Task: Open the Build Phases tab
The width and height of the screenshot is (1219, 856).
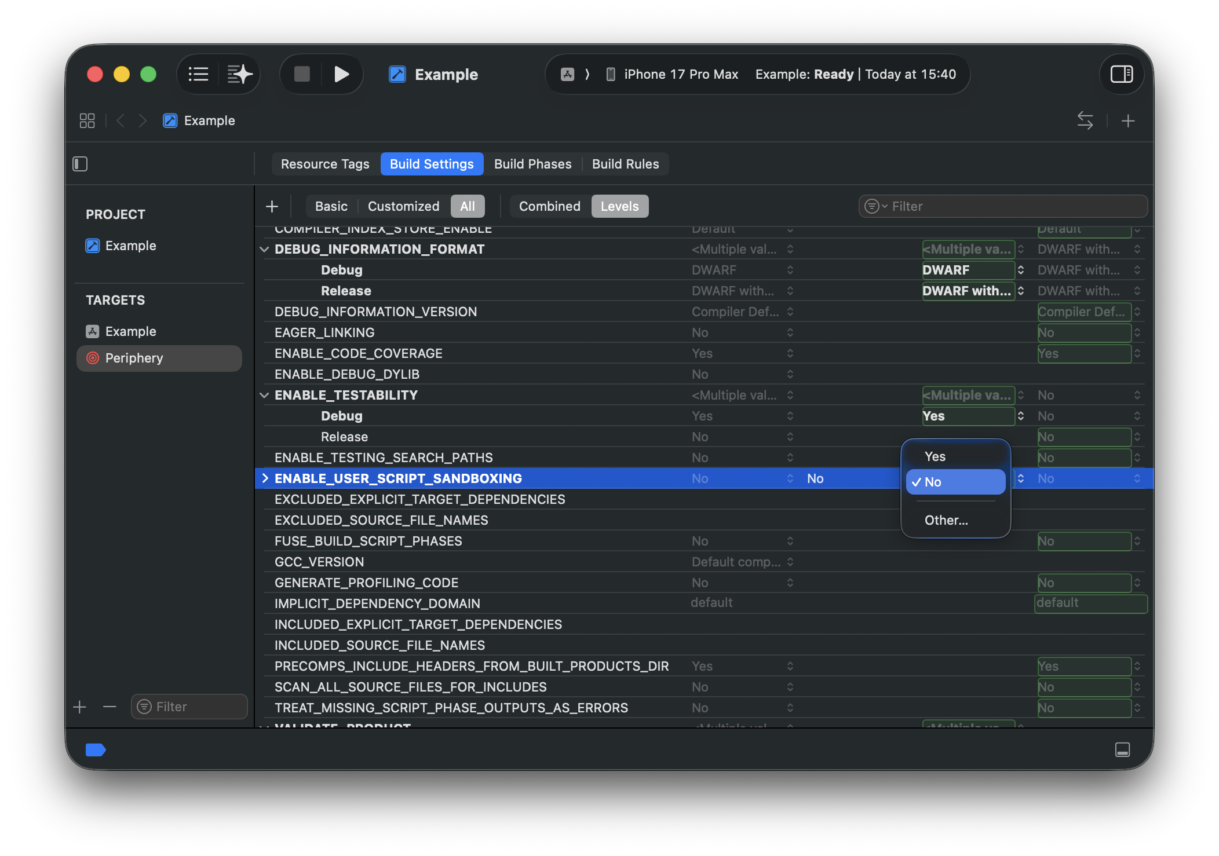Action: (x=532, y=164)
